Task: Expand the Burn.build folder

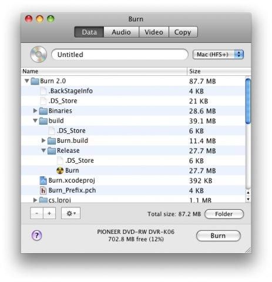Action: (x=43, y=140)
